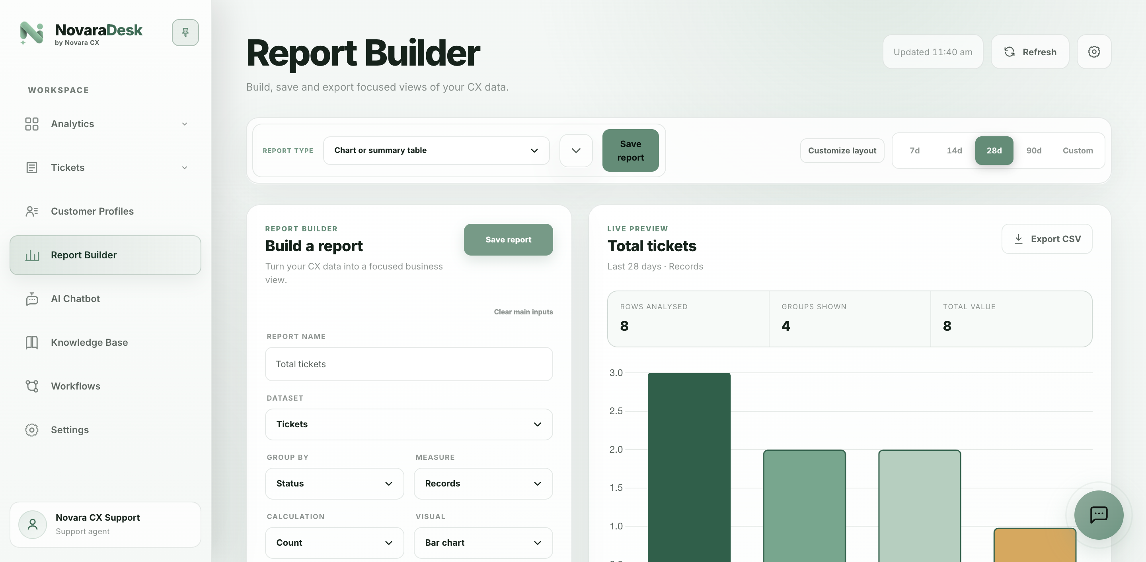Open the Report Builder sidebar item
The image size is (1146, 562).
point(105,255)
